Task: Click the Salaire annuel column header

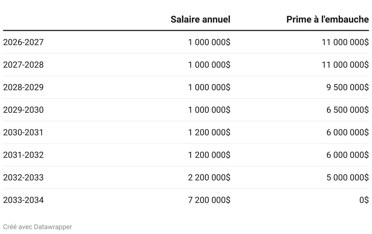Action: 200,19
